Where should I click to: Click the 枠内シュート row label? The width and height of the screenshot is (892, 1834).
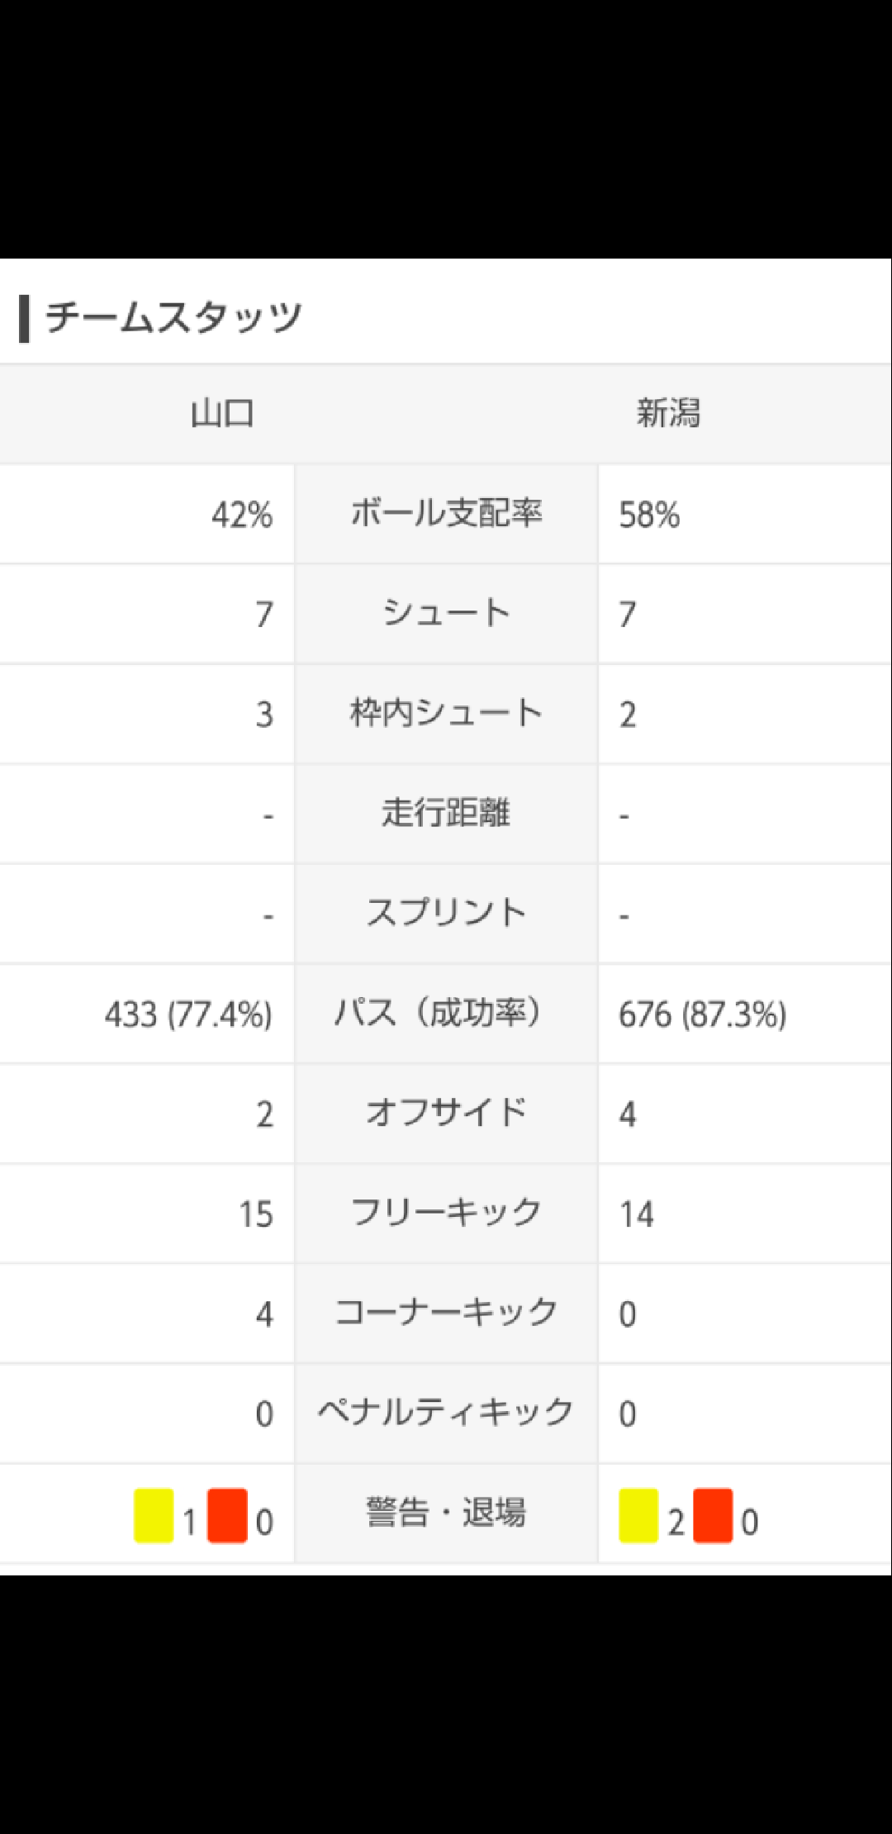pyautogui.click(x=446, y=714)
